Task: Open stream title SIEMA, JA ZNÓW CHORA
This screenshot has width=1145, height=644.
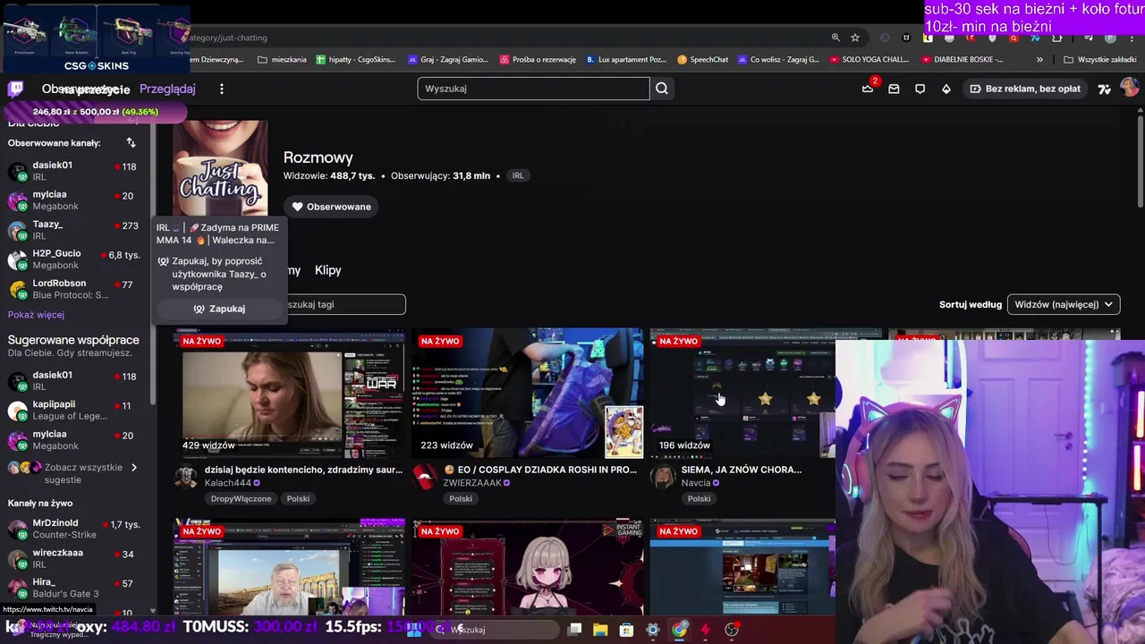Action: pos(742,470)
